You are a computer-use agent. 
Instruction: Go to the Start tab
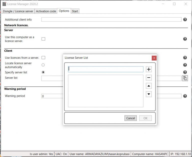75,11
